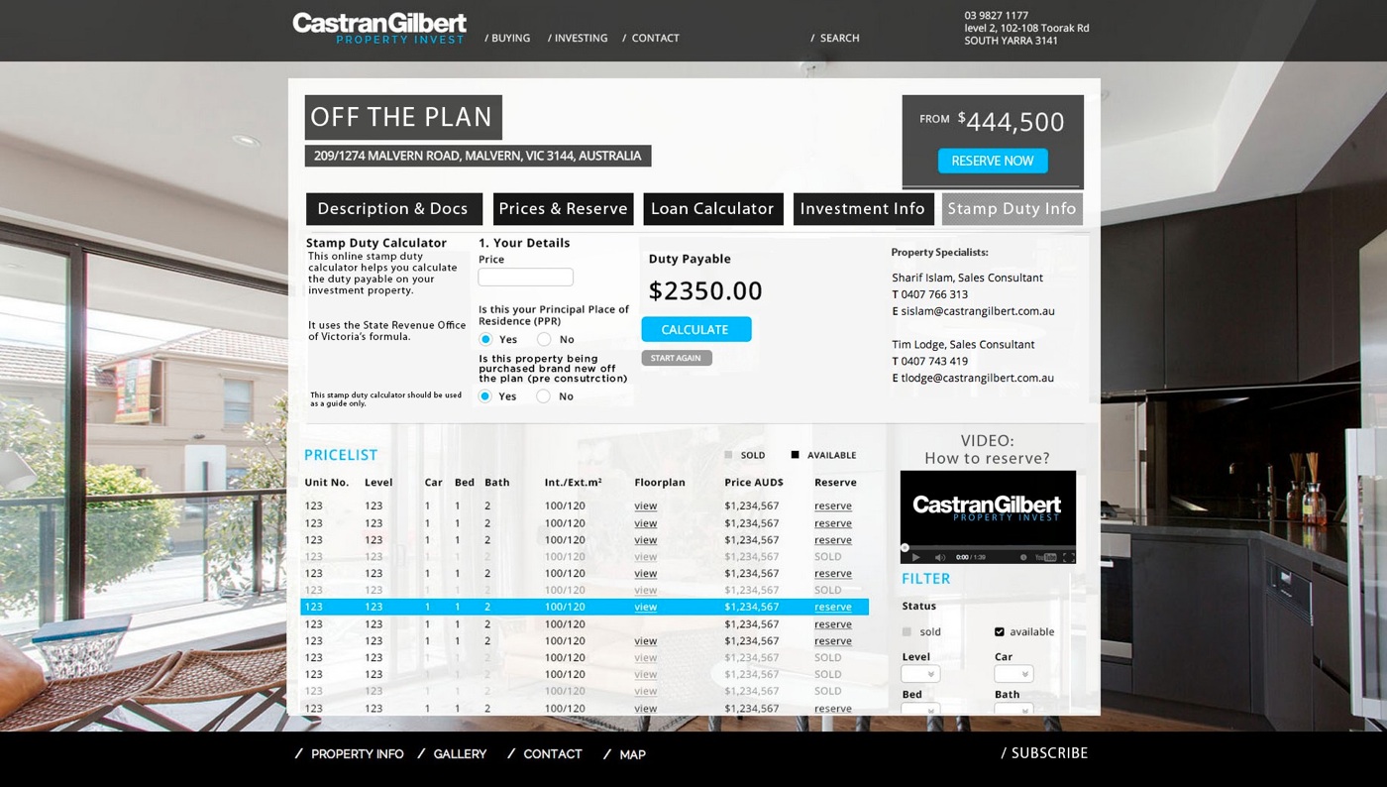Expand the Car filter dropdown
The image size is (1387, 787).
[x=1014, y=674]
